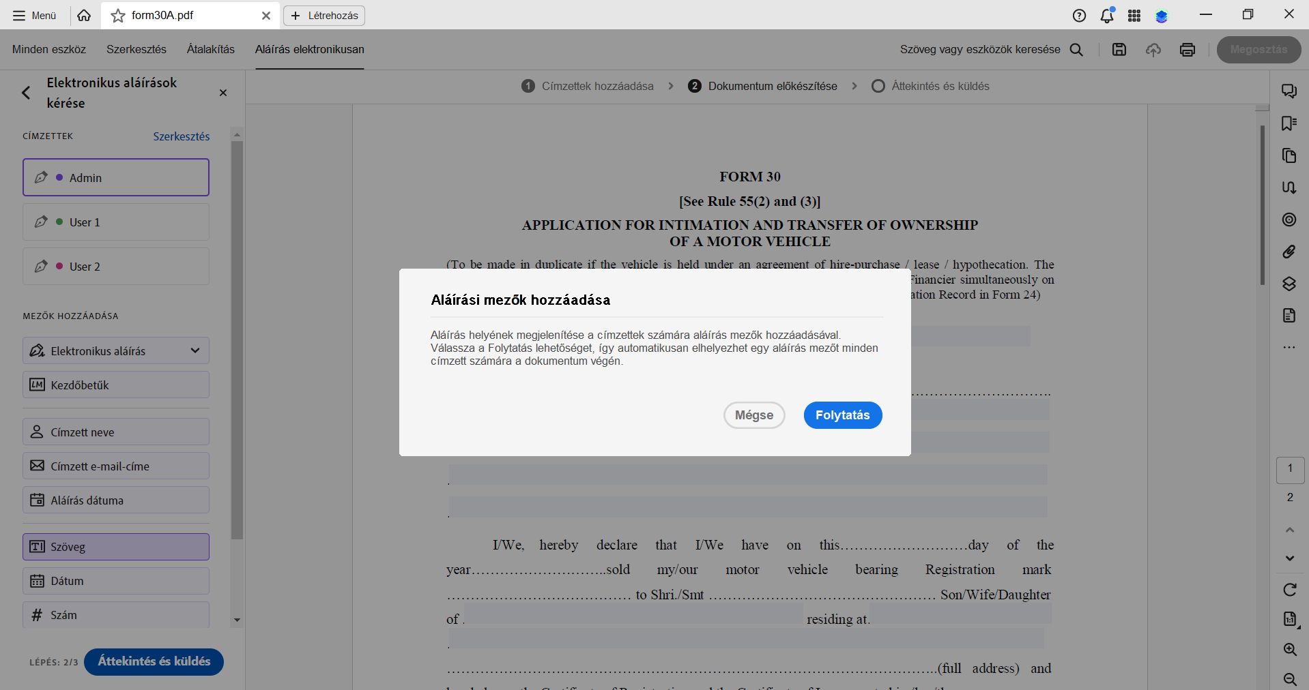1309x690 pixels.
Task: Open Minden eszköz tab
Action: click(49, 49)
